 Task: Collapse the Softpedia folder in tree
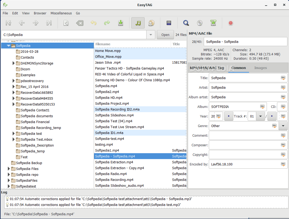tap(9, 46)
